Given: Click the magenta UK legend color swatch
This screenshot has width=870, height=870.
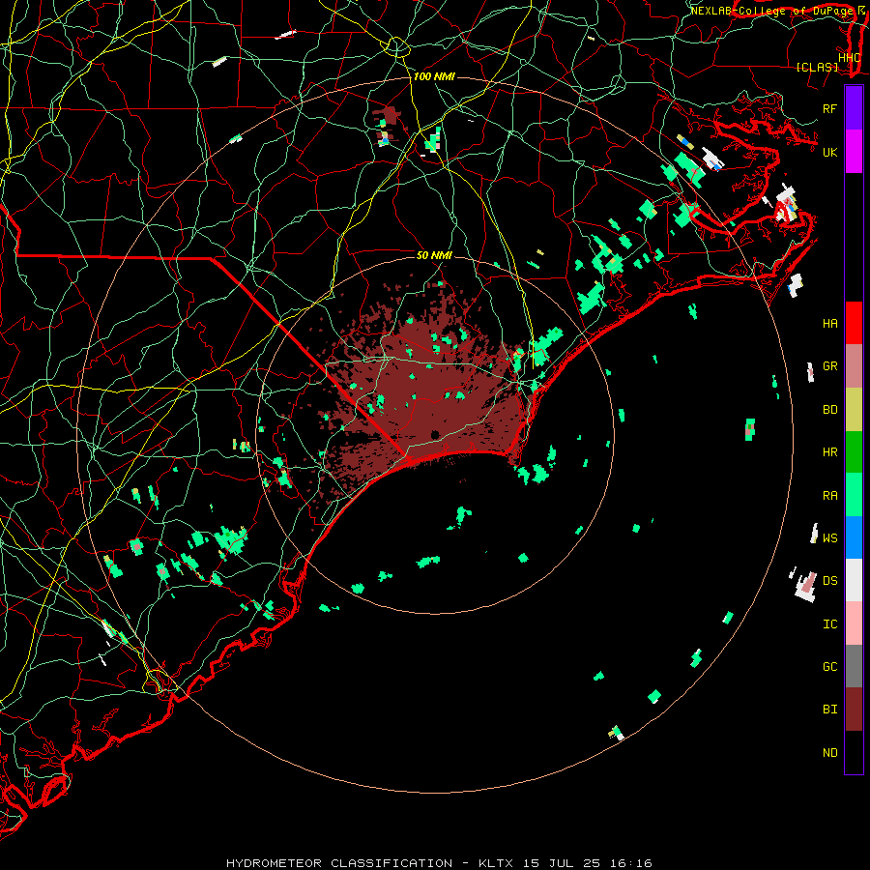Looking at the screenshot, I should point(854,152).
